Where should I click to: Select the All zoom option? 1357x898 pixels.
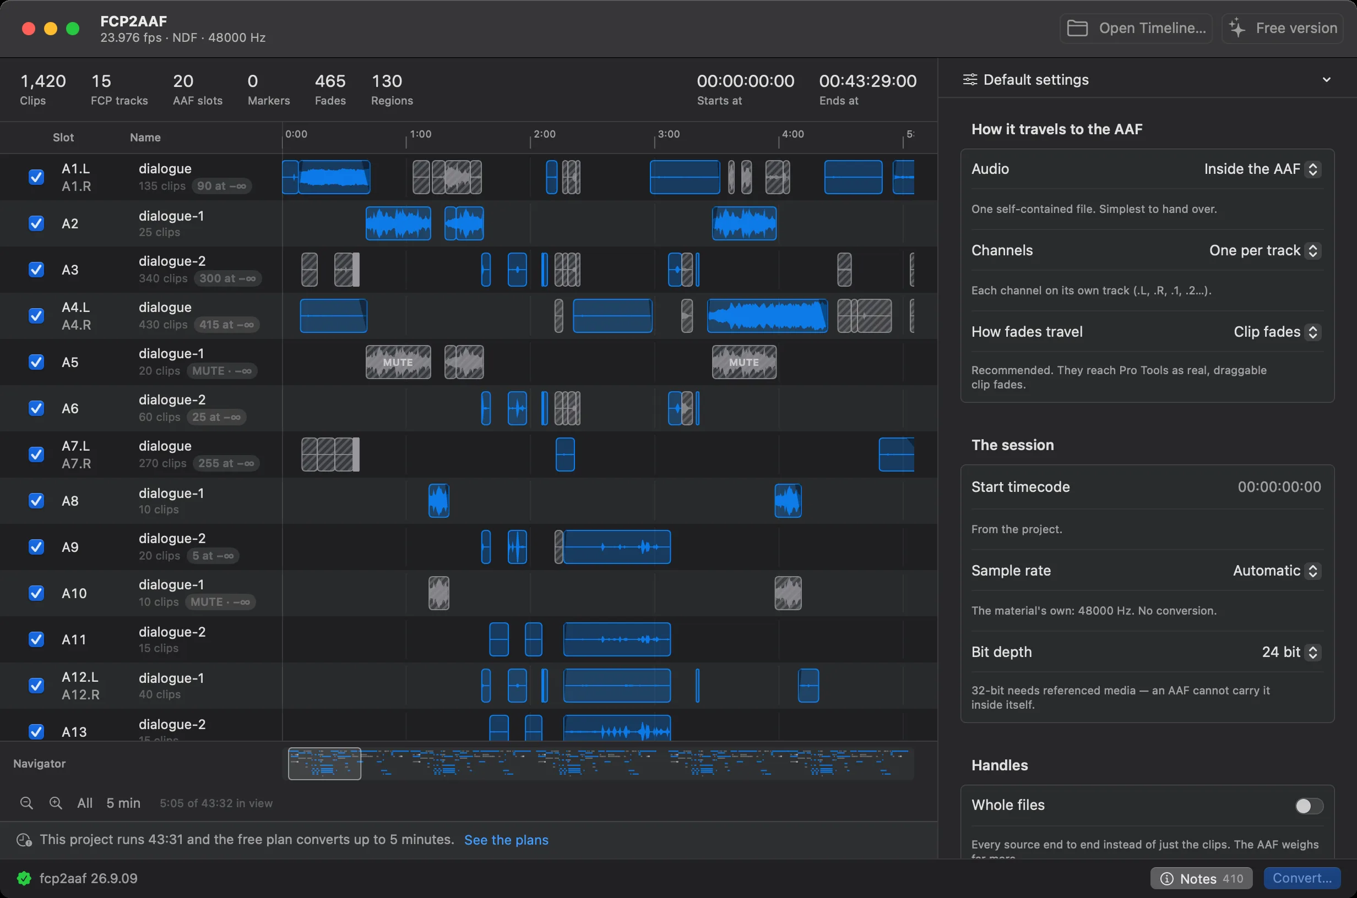(85, 803)
